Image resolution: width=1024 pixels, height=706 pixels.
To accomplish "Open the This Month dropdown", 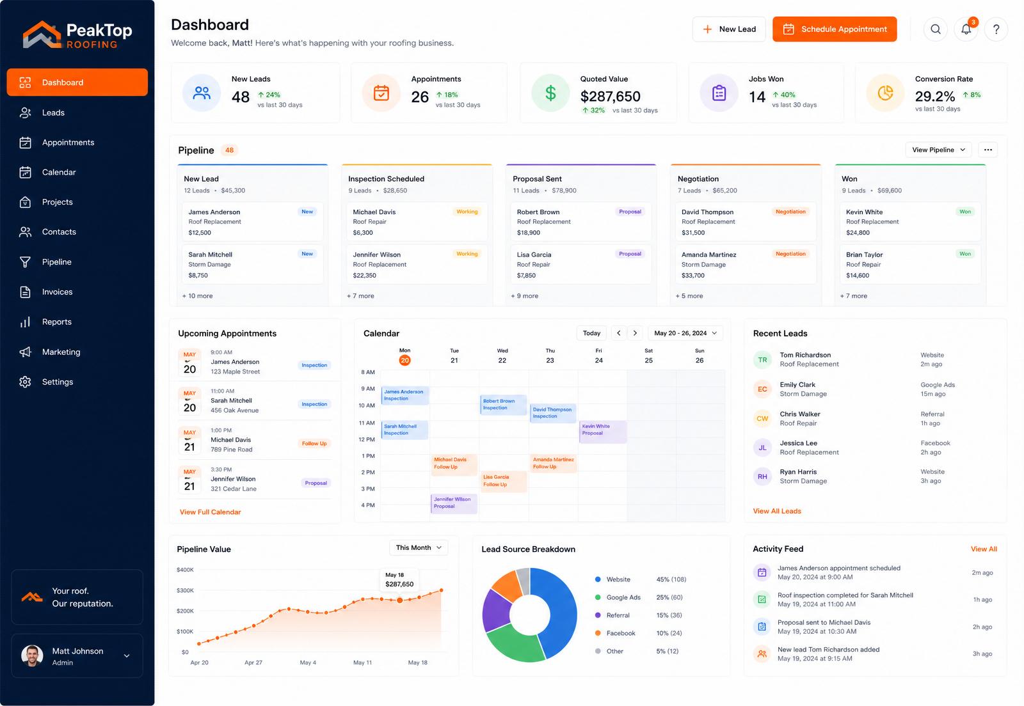I will 419,547.
